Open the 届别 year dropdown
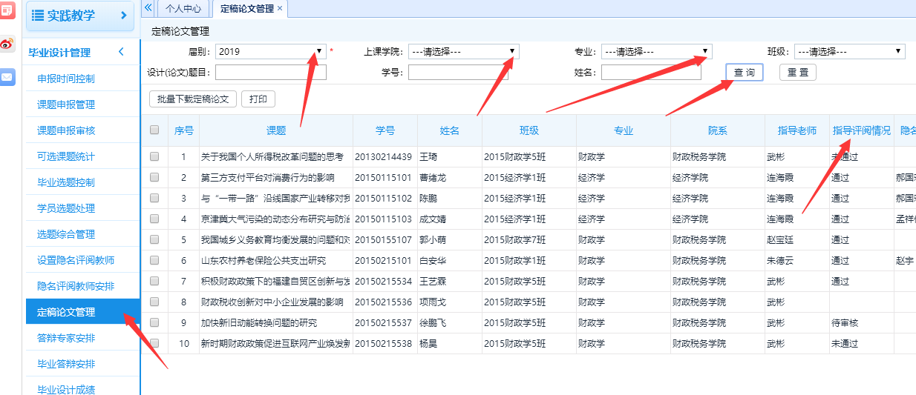Viewport: 916px width, 395px height. (x=319, y=51)
